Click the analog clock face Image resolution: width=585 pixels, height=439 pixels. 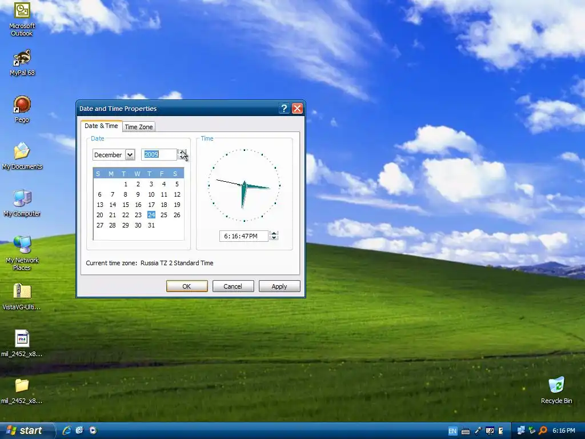coord(244,185)
